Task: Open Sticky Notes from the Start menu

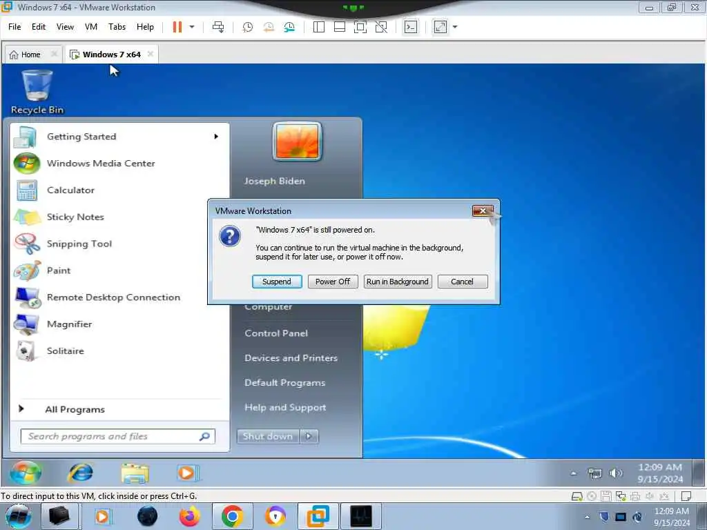Action: click(75, 217)
